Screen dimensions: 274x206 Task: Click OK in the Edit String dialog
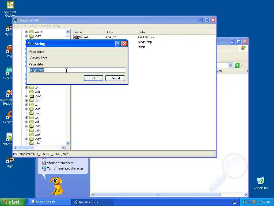pos(93,78)
